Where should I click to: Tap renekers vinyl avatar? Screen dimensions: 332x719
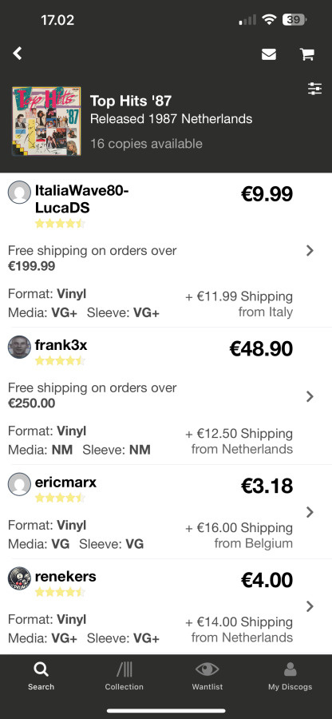click(19, 578)
